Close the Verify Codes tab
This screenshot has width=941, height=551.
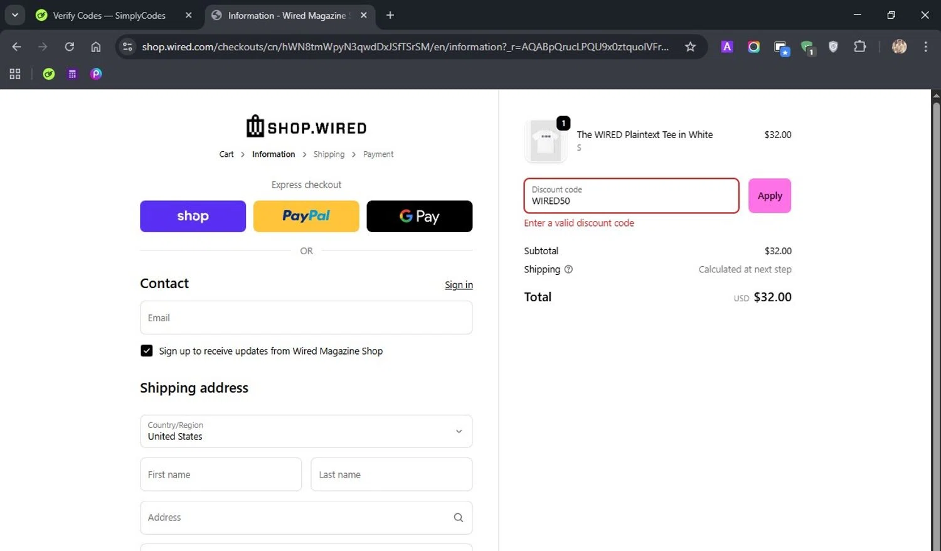point(188,15)
